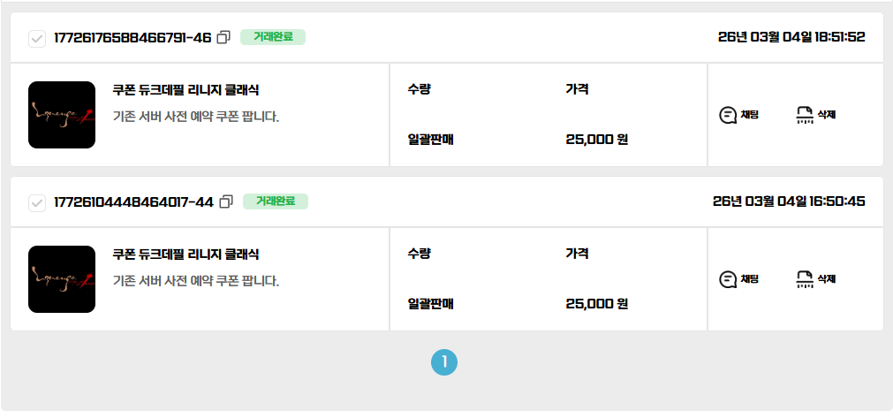This screenshot has height=418, width=893.
Task: Click 거래완료 status badge on the second order
Action: pyautogui.click(x=276, y=201)
